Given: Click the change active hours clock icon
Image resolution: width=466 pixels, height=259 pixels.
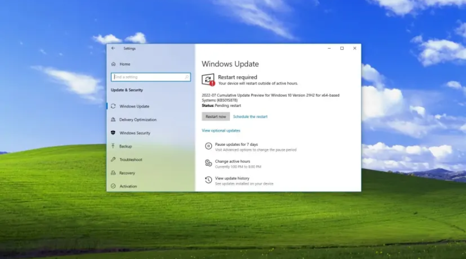Looking at the screenshot, I should (x=208, y=163).
